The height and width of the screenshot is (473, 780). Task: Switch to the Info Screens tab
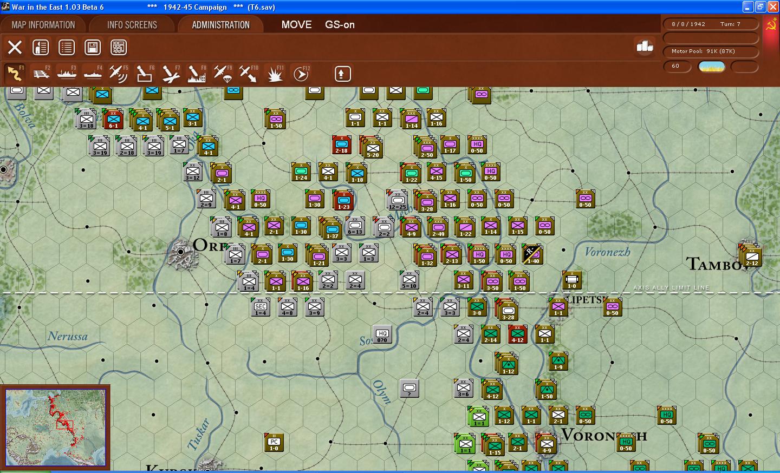pos(132,25)
